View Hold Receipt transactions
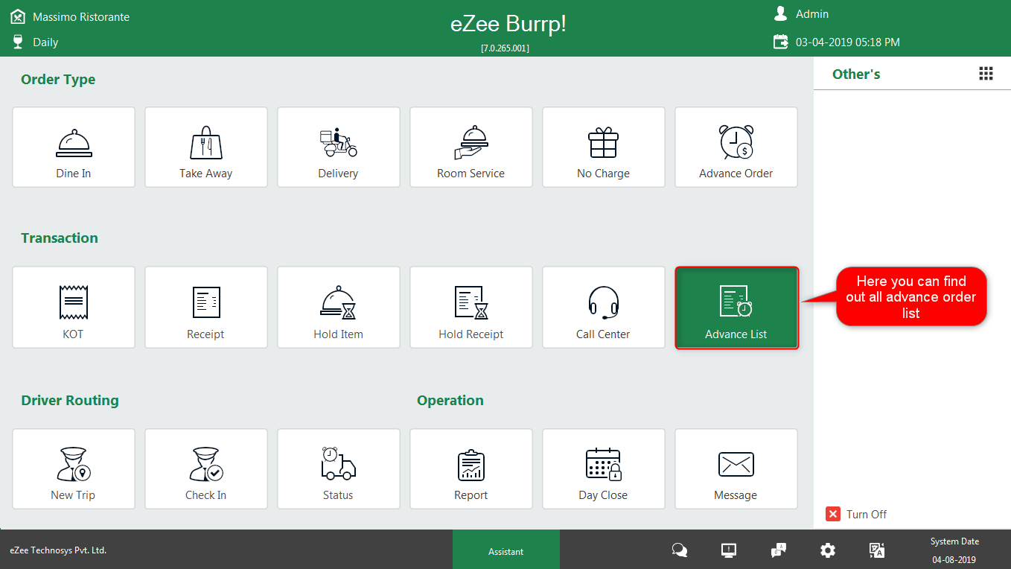Screen dimensions: 1011x569 point(471,308)
